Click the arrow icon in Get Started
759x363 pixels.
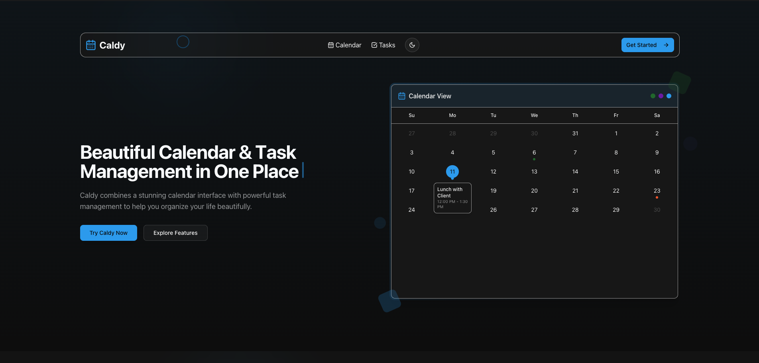pyautogui.click(x=666, y=45)
